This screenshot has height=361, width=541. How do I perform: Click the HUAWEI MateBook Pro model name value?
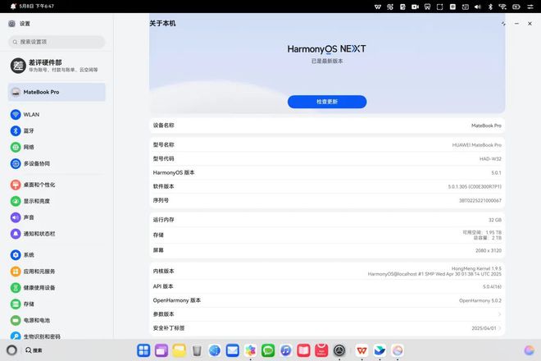(477, 145)
